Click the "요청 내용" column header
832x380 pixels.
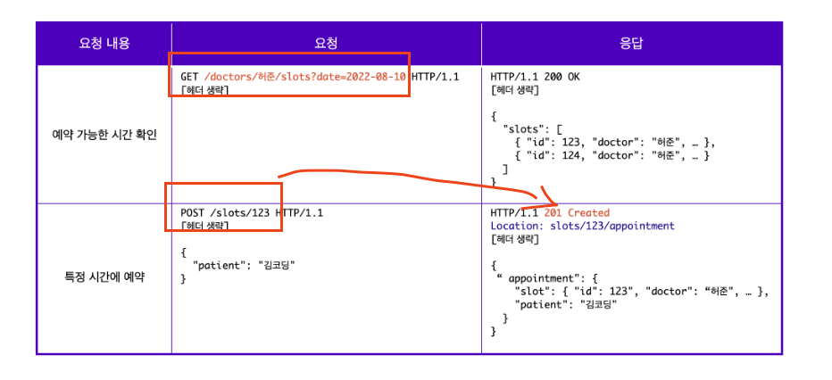click(x=104, y=44)
